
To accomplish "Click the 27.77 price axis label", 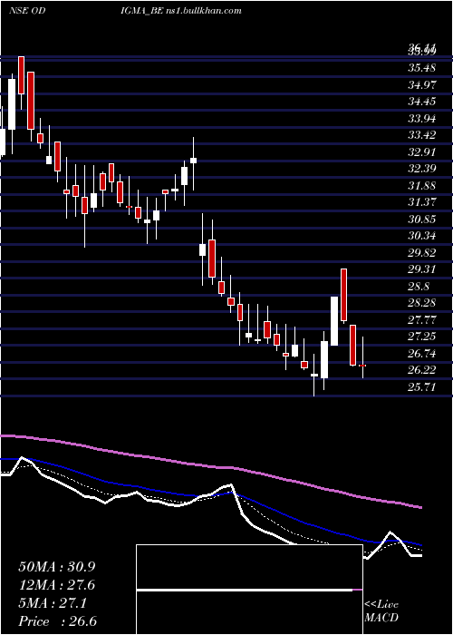I will (x=421, y=320).
